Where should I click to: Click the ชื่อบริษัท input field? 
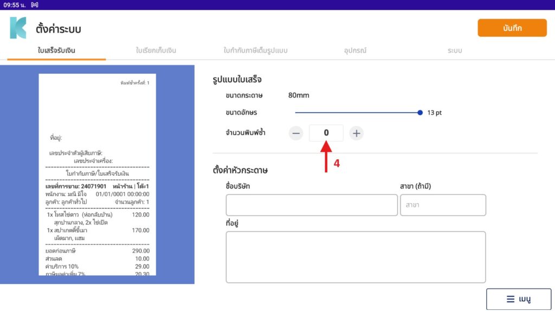point(312,205)
